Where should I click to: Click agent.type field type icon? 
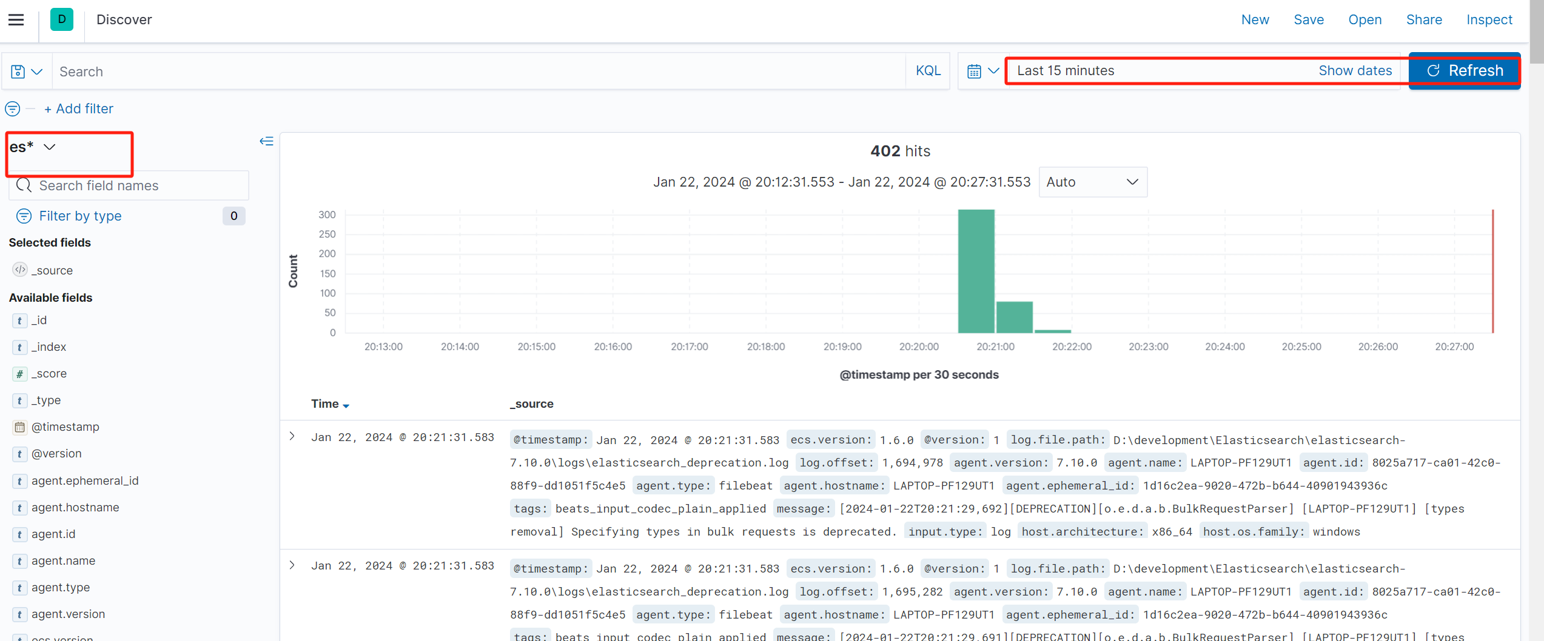[20, 588]
